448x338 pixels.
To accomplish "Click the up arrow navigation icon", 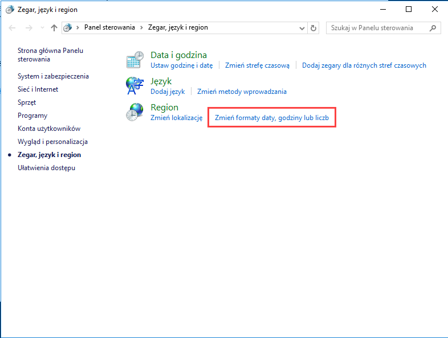I will [x=54, y=28].
